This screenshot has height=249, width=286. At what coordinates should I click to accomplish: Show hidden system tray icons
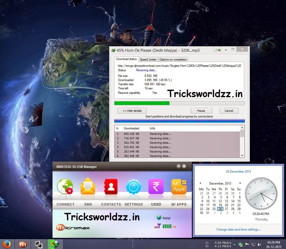pos(234,244)
